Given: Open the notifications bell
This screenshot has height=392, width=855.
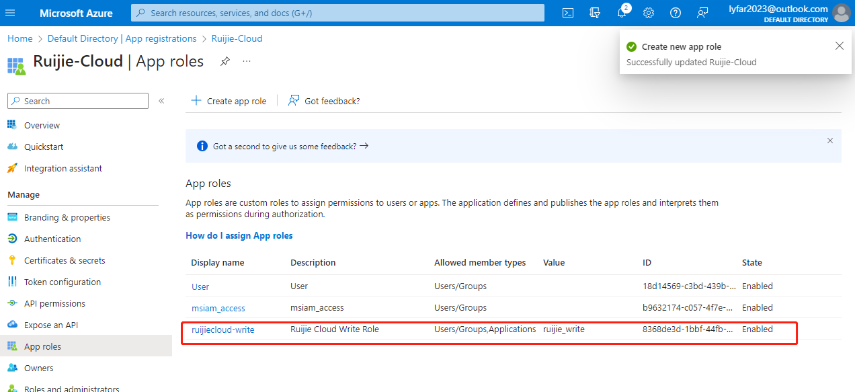Looking at the screenshot, I should [x=622, y=13].
